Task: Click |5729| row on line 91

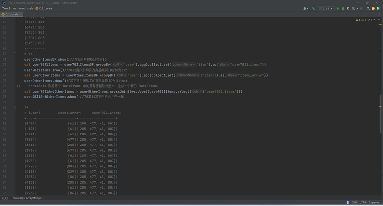Action: click(x=71, y=166)
